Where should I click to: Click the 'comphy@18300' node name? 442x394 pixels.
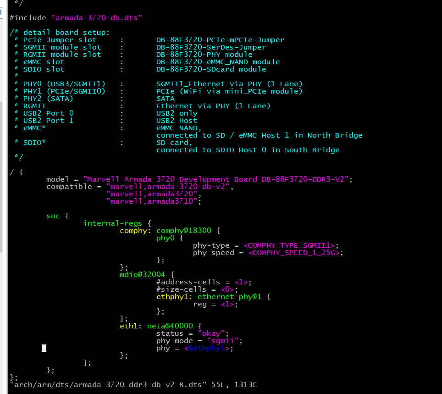coord(183,231)
